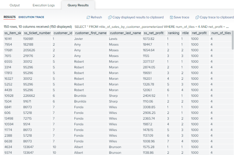This screenshot has height=155, width=234.
Task: Click the vertical scrollbar of results table
Action: pyautogui.click(x=233, y=40)
